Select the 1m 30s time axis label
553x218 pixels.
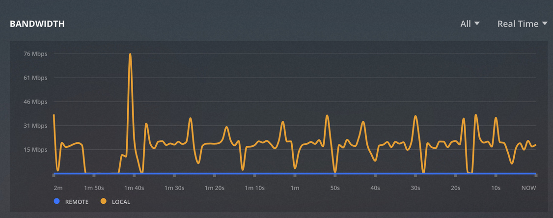(174, 188)
